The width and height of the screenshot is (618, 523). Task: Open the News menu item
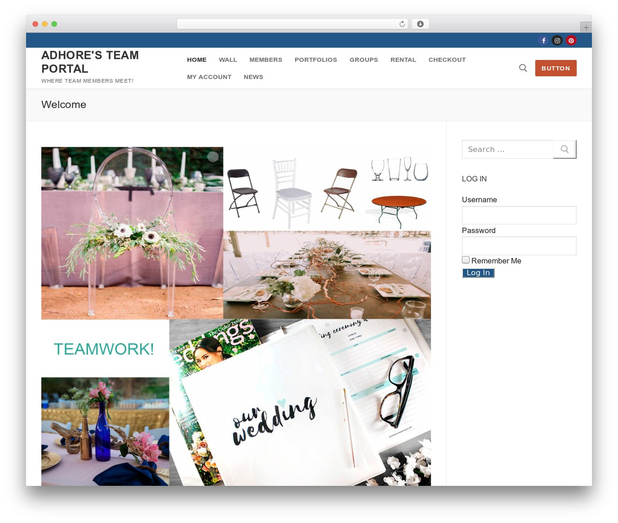coord(253,77)
